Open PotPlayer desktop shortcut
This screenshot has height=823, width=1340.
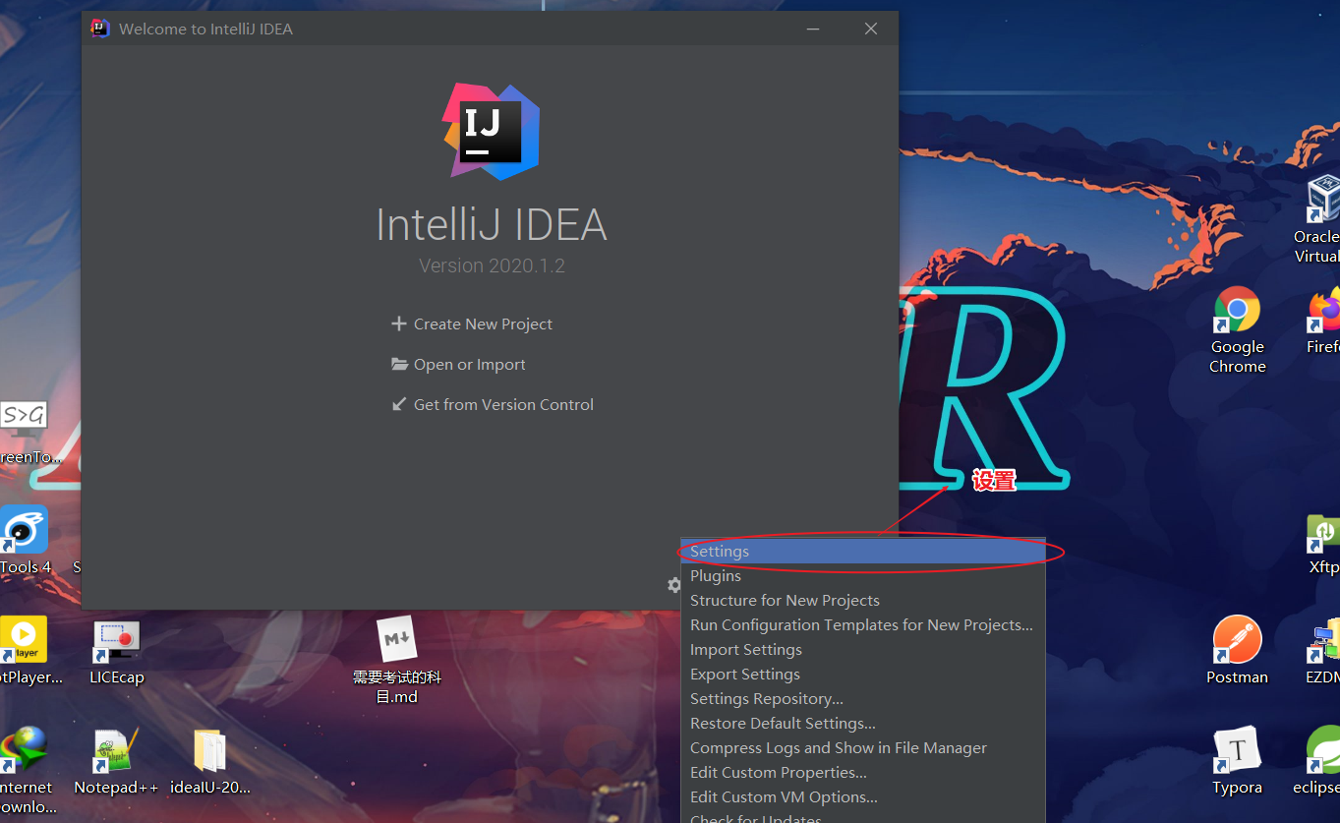click(29, 650)
